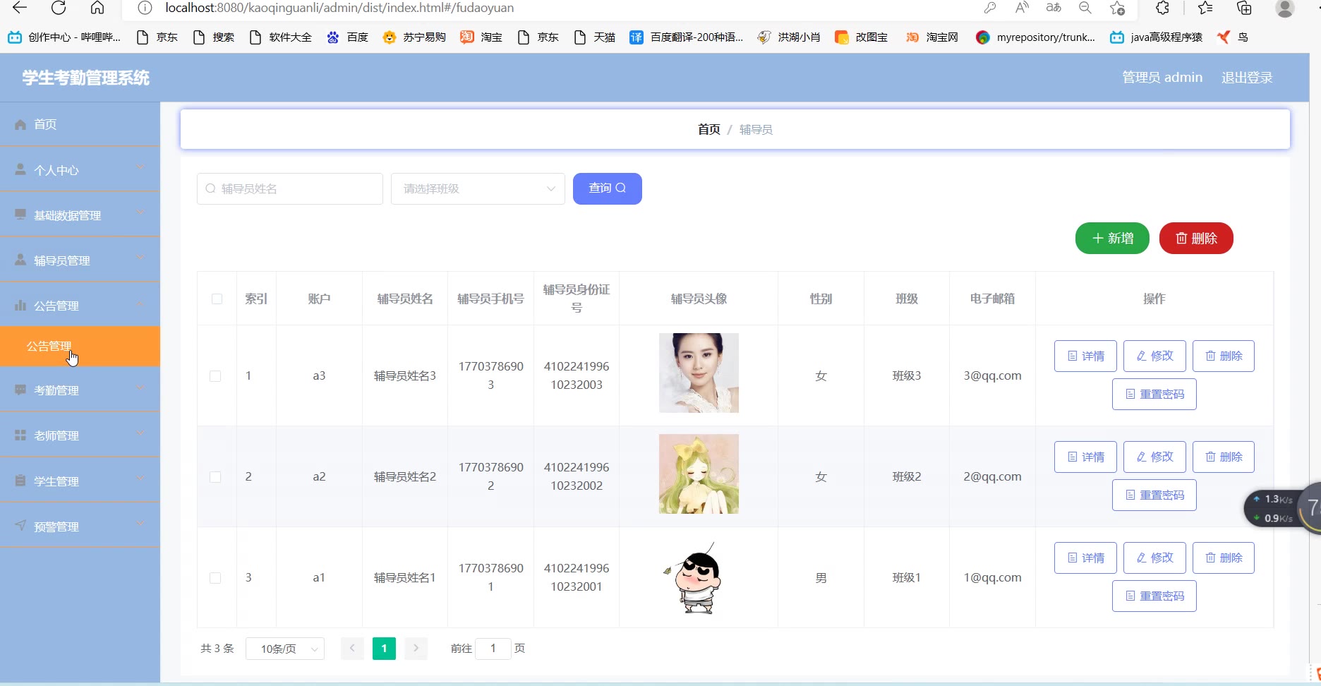Click the green 新增 button

1111,239
